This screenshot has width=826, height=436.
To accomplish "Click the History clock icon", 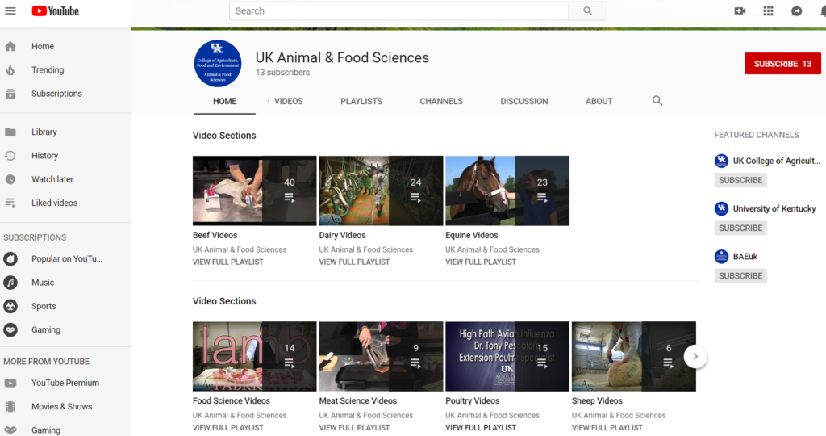I will coord(10,156).
